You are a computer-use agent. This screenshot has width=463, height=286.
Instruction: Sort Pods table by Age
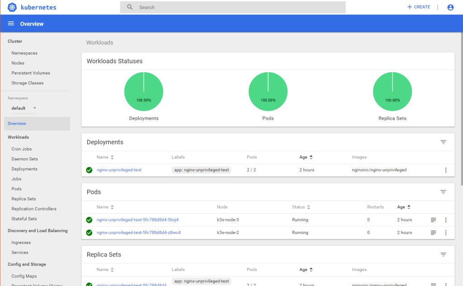coord(404,207)
